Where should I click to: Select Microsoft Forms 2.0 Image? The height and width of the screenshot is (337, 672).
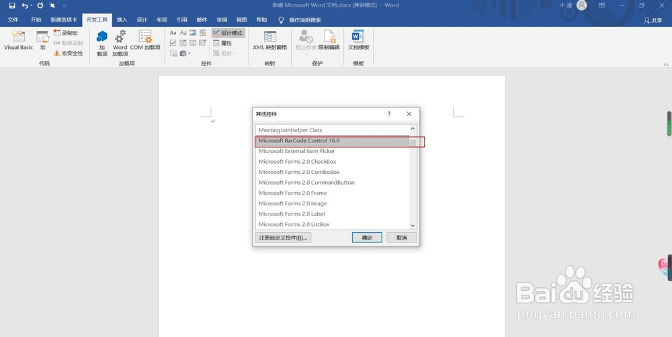click(332, 203)
